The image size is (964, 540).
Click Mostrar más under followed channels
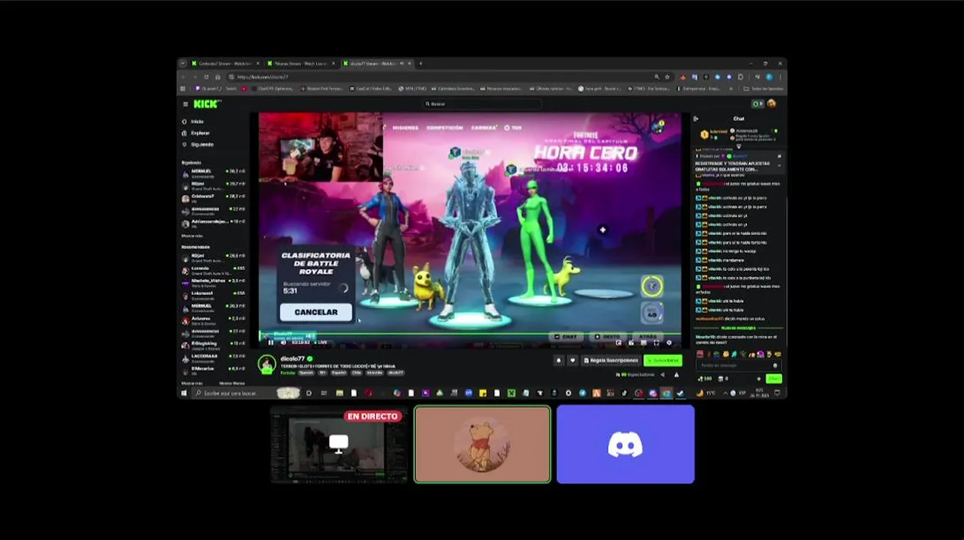(192, 235)
